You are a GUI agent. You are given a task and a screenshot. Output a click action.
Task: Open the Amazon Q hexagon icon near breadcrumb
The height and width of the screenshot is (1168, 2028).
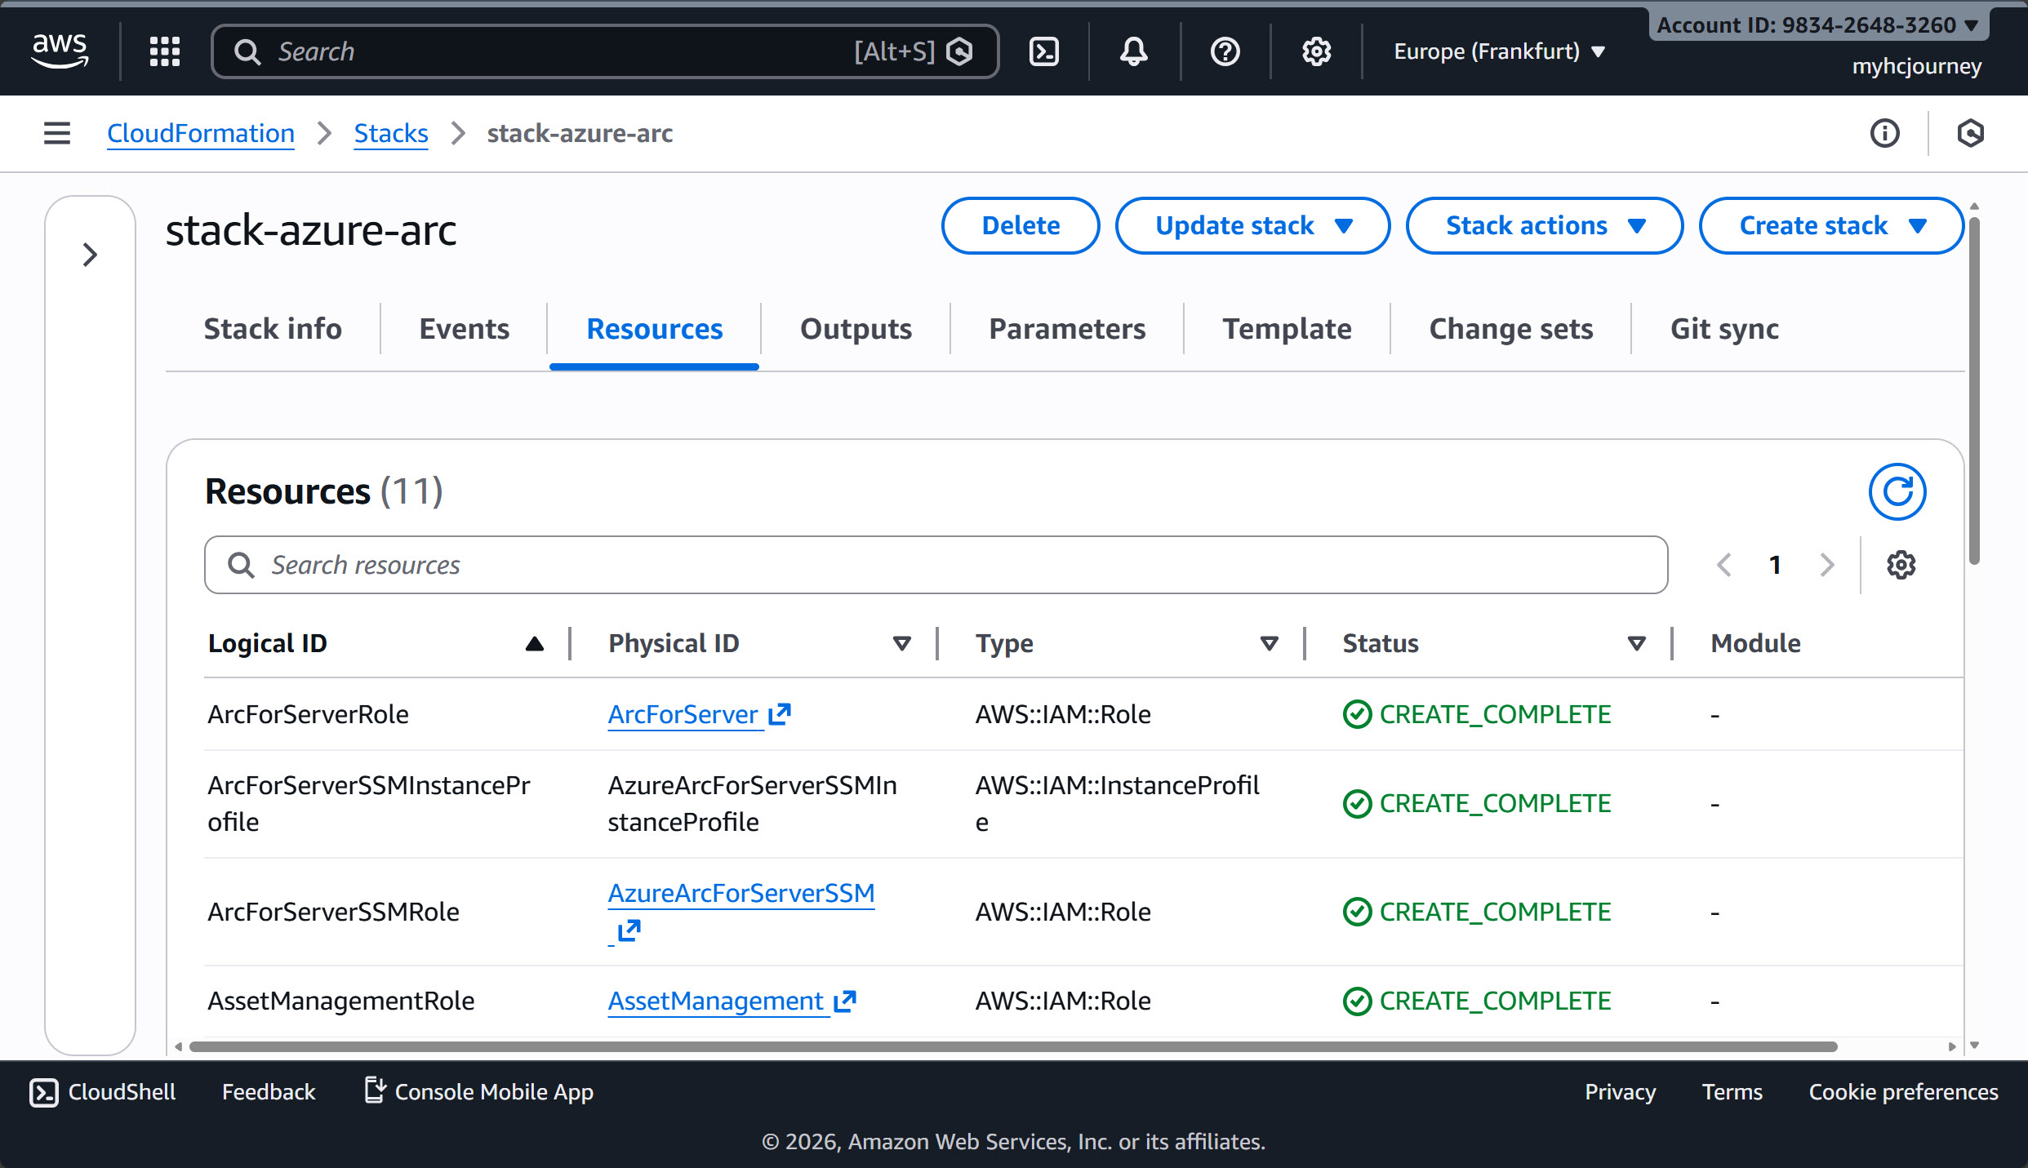[x=1970, y=133]
